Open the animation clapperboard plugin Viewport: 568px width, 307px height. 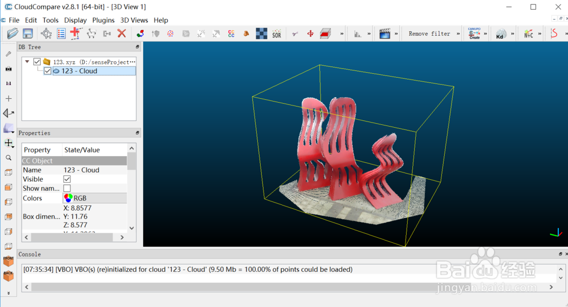pos(385,33)
